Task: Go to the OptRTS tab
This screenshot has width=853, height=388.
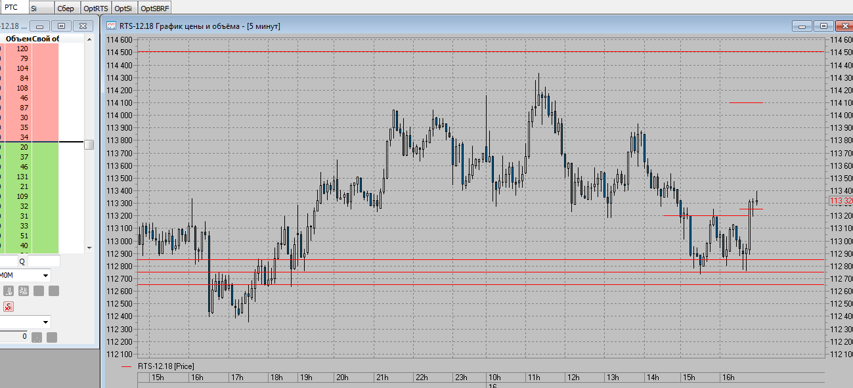Action: coord(97,8)
